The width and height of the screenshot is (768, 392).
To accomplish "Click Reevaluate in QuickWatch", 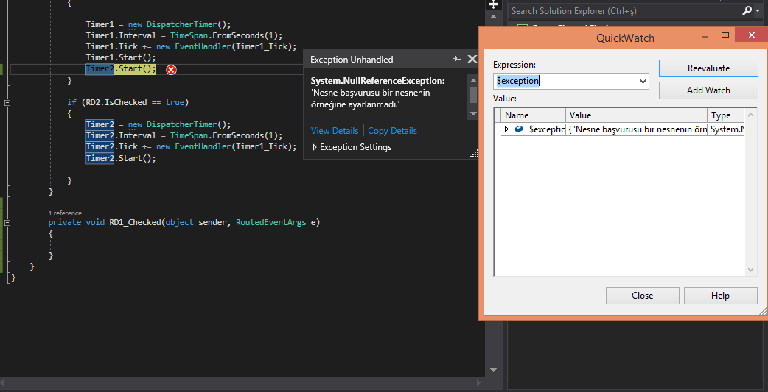I will click(708, 68).
